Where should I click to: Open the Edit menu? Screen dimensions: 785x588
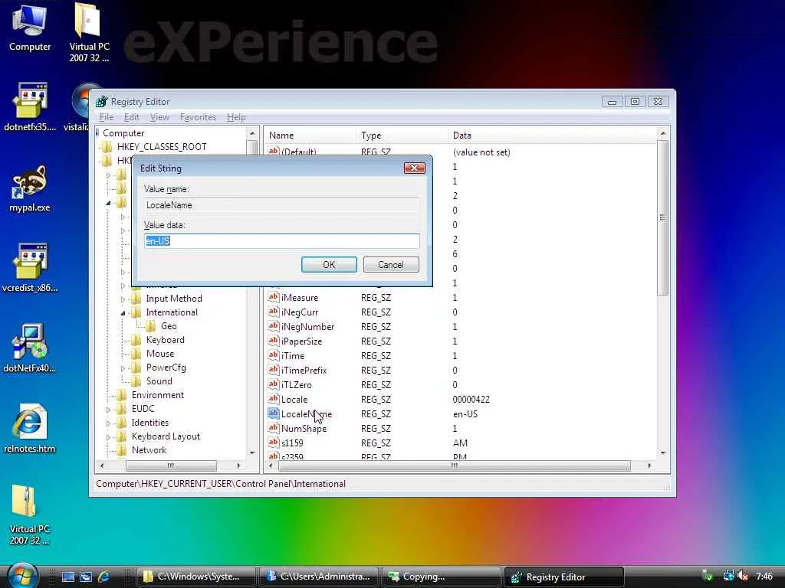pos(132,117)
